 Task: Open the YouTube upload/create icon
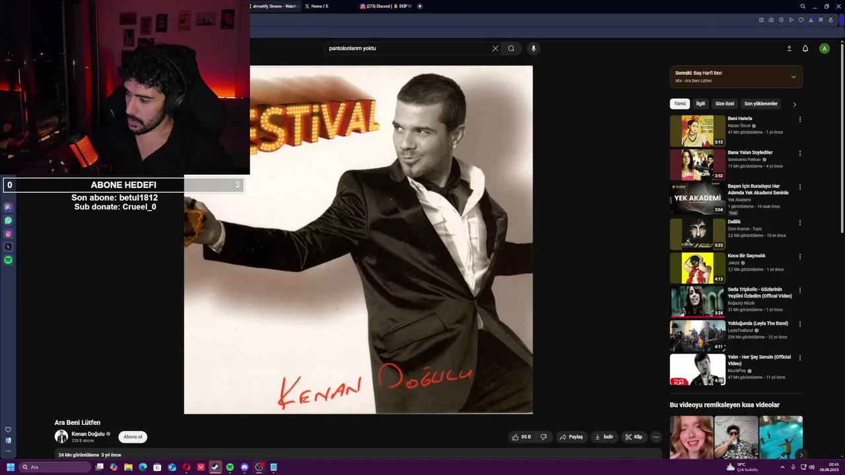[789, 48]
